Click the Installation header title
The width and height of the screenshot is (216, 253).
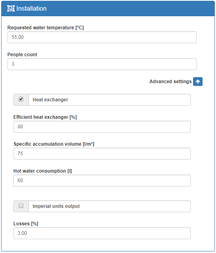(x=31, y=9)
